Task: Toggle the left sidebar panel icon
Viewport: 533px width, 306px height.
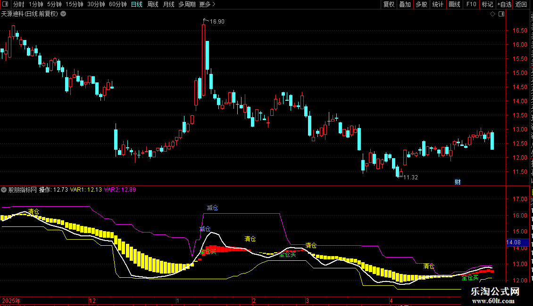Action: [5, 4]
